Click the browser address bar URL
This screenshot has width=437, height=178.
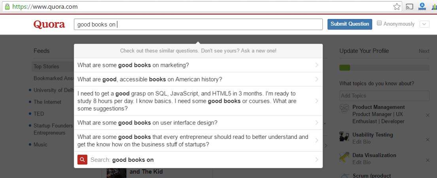(x=45, y=7)
